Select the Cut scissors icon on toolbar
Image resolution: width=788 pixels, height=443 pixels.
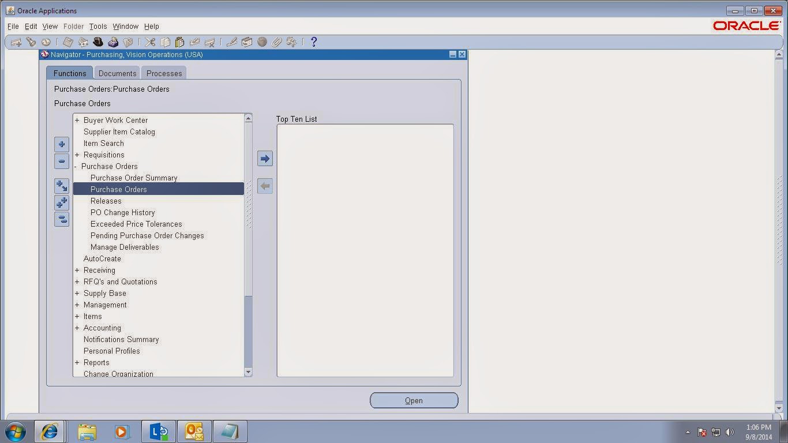point(149,42)
